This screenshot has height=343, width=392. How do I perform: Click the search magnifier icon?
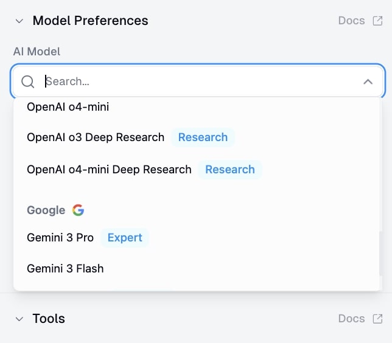(x=28, y=81)
